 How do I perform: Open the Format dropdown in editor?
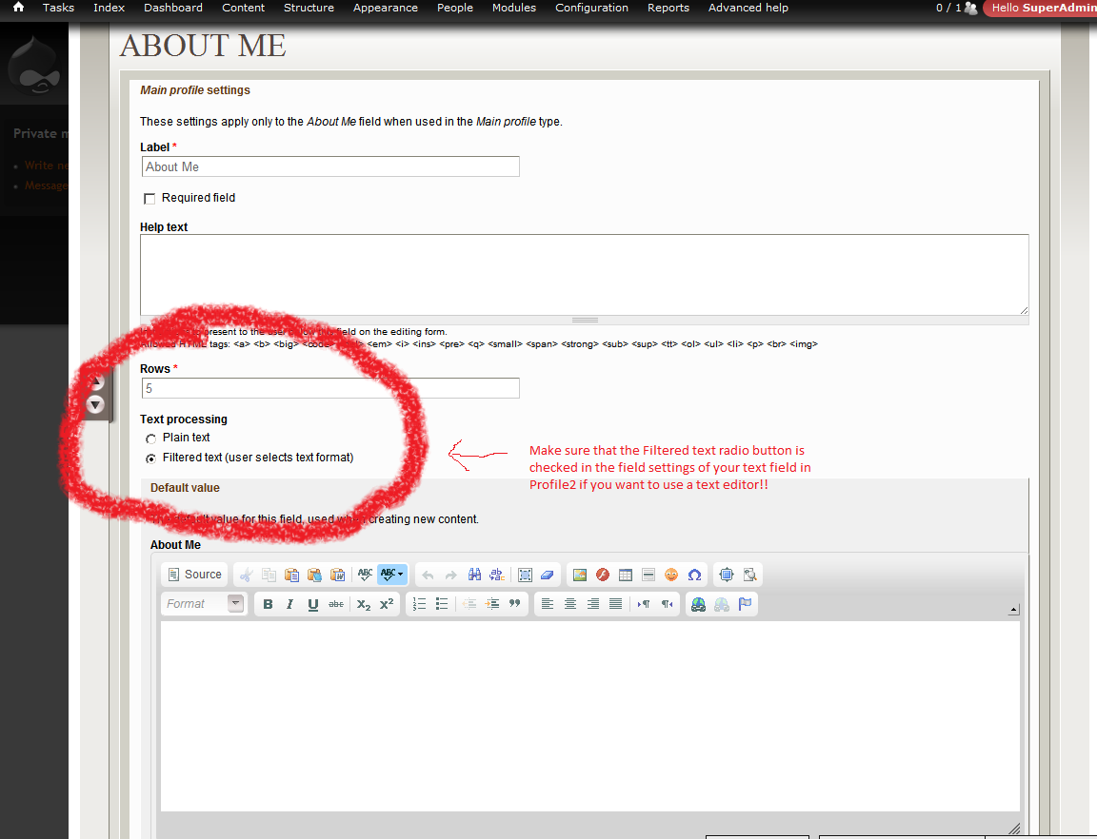(x=203, y=604)
